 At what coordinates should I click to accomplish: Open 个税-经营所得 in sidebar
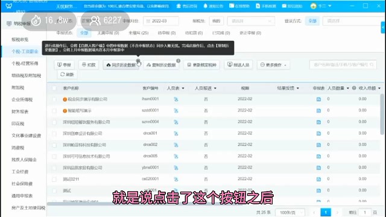25,63
